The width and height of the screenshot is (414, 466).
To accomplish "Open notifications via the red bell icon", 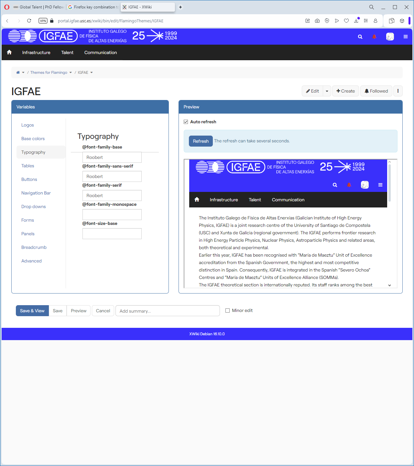I will pos(374,37).
